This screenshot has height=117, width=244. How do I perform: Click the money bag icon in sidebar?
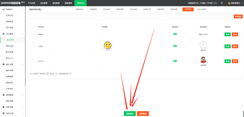[x=4, y=95]
